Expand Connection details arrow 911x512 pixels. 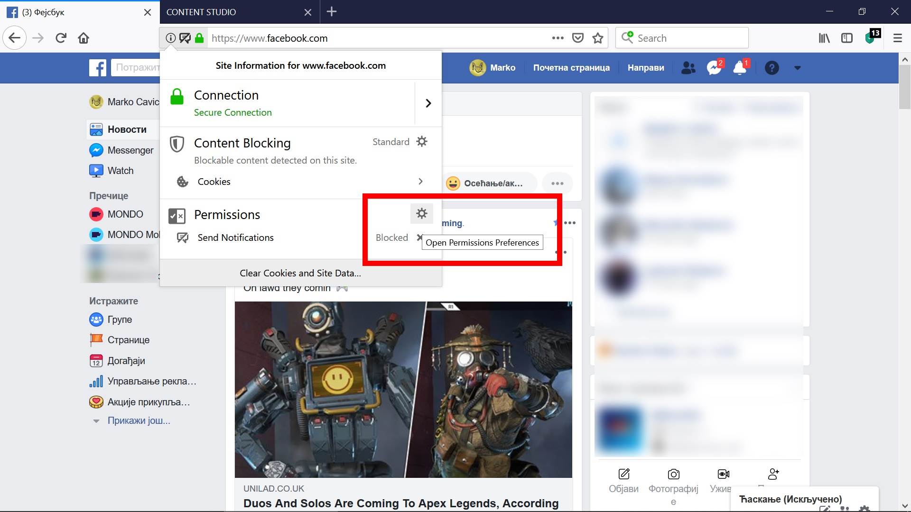click(x=428, y=103)
